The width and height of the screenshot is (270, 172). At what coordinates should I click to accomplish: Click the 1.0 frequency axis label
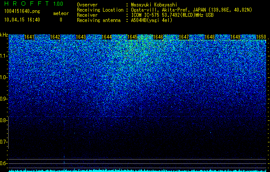3,77
